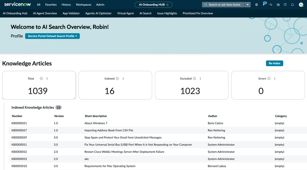Open the History menu

pyautogui.click(x=66, y=5)
